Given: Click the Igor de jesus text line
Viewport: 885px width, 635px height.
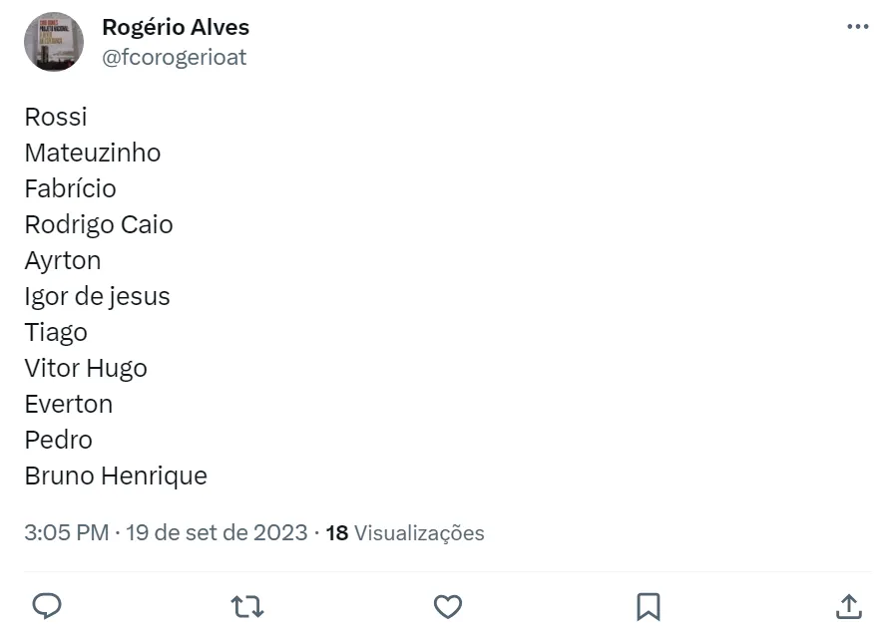Looking at the screenshot, I should (x=97, y=297).
